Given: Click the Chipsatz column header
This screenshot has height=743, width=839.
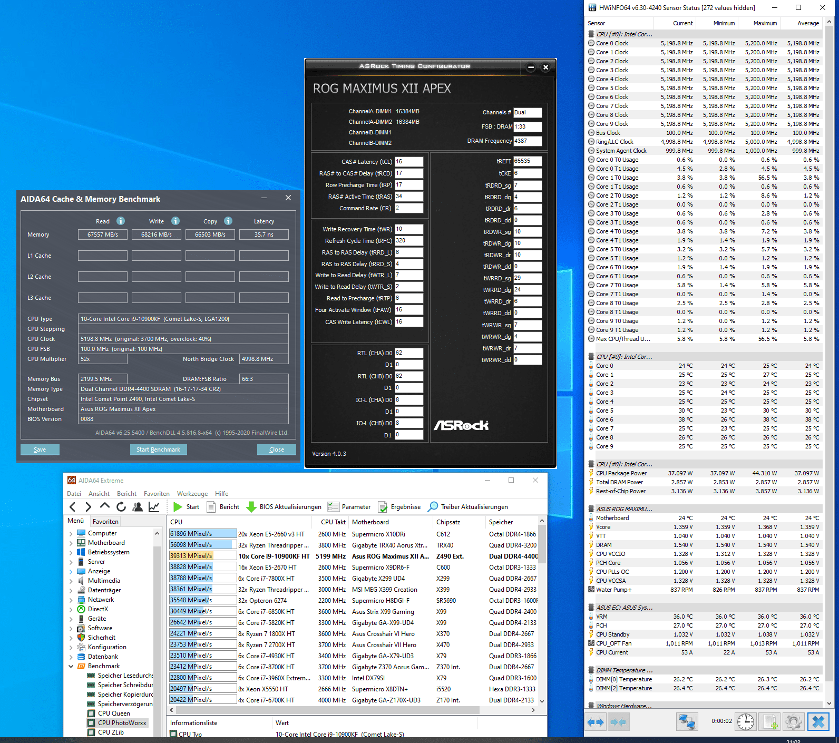Looking at the screenshot, I should pyautogui.click(x=459, y=522).
